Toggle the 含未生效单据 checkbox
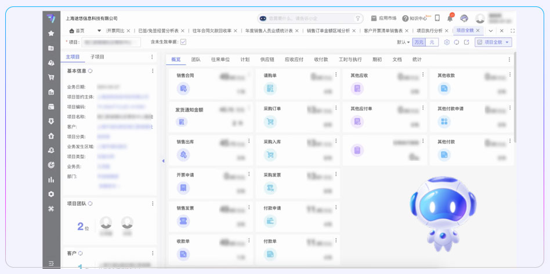Viewport: 550px width, 274px height. [x=183, y=42]
